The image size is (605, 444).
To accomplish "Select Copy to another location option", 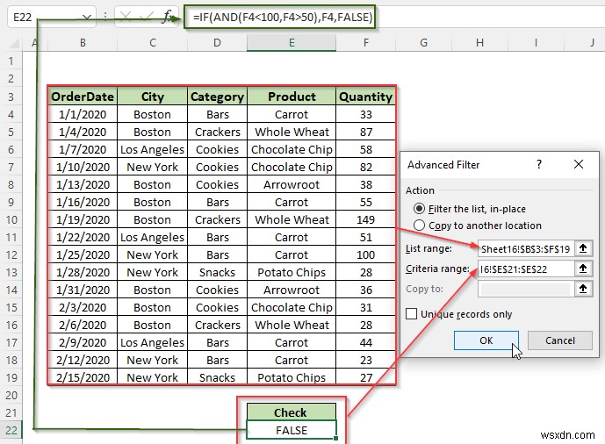I will (419, 226).
